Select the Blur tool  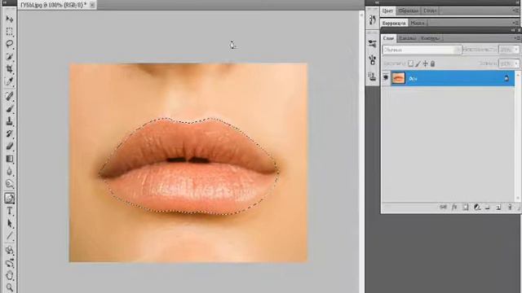[9, 172]
